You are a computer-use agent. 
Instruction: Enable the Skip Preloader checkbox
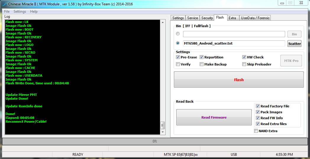pyautogui.click(x=244, y=64)
